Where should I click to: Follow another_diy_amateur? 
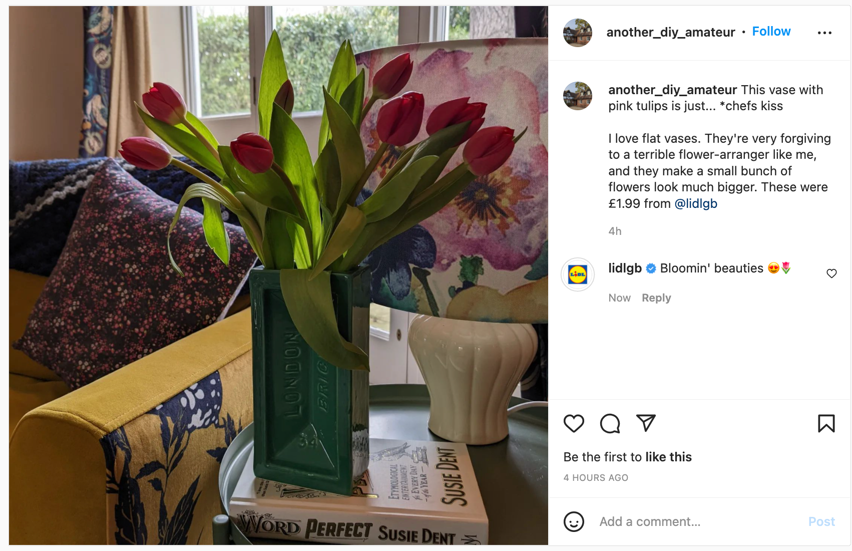tap(771, 32)
